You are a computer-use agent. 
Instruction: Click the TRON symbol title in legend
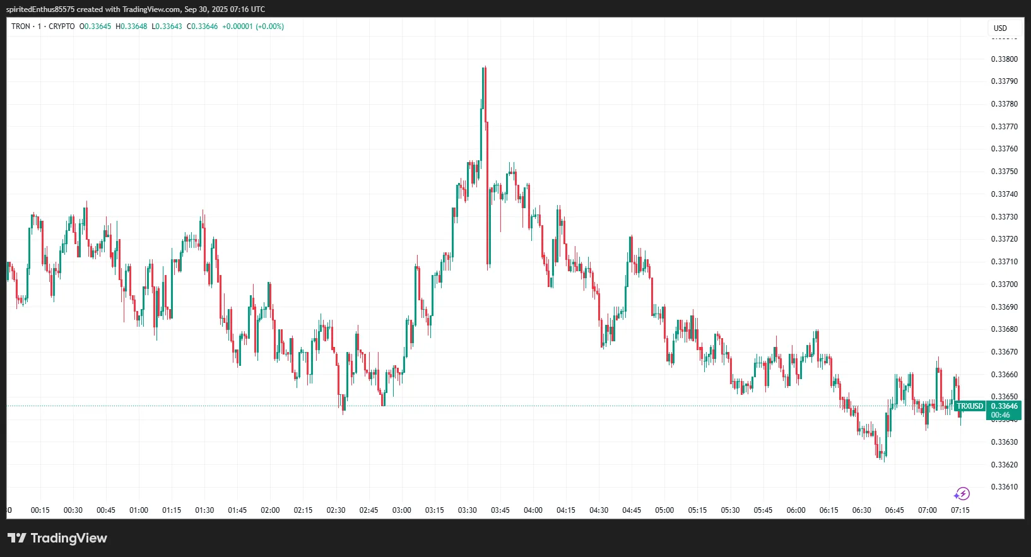pyautogui.click(x=21, y=26)
